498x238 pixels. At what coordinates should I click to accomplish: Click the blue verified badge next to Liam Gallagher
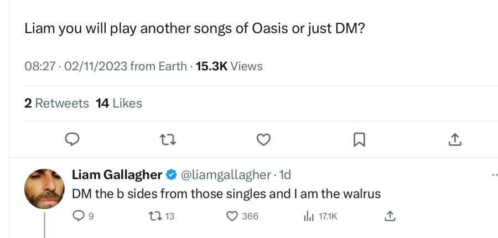click(x=172, y=175)
